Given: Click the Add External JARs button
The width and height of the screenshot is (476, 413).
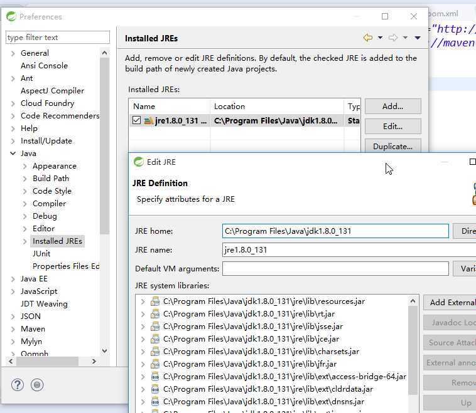Looking at the screenshot, I should pyautogui.click(x=450, y=303).
